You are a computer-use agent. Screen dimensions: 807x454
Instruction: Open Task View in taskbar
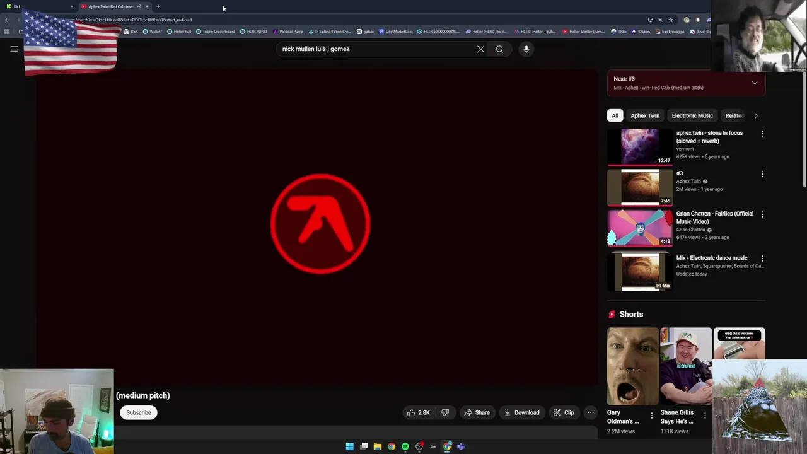click(364, 446)
